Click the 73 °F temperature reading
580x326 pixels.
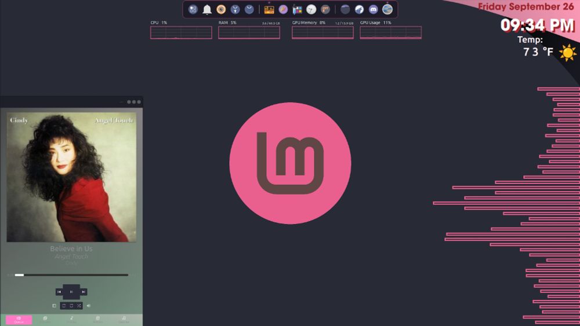tap(538, 52)
